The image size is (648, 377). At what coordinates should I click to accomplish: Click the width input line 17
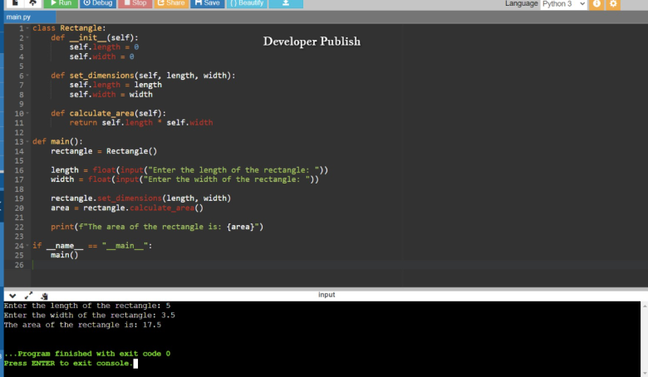coord(184,179)
